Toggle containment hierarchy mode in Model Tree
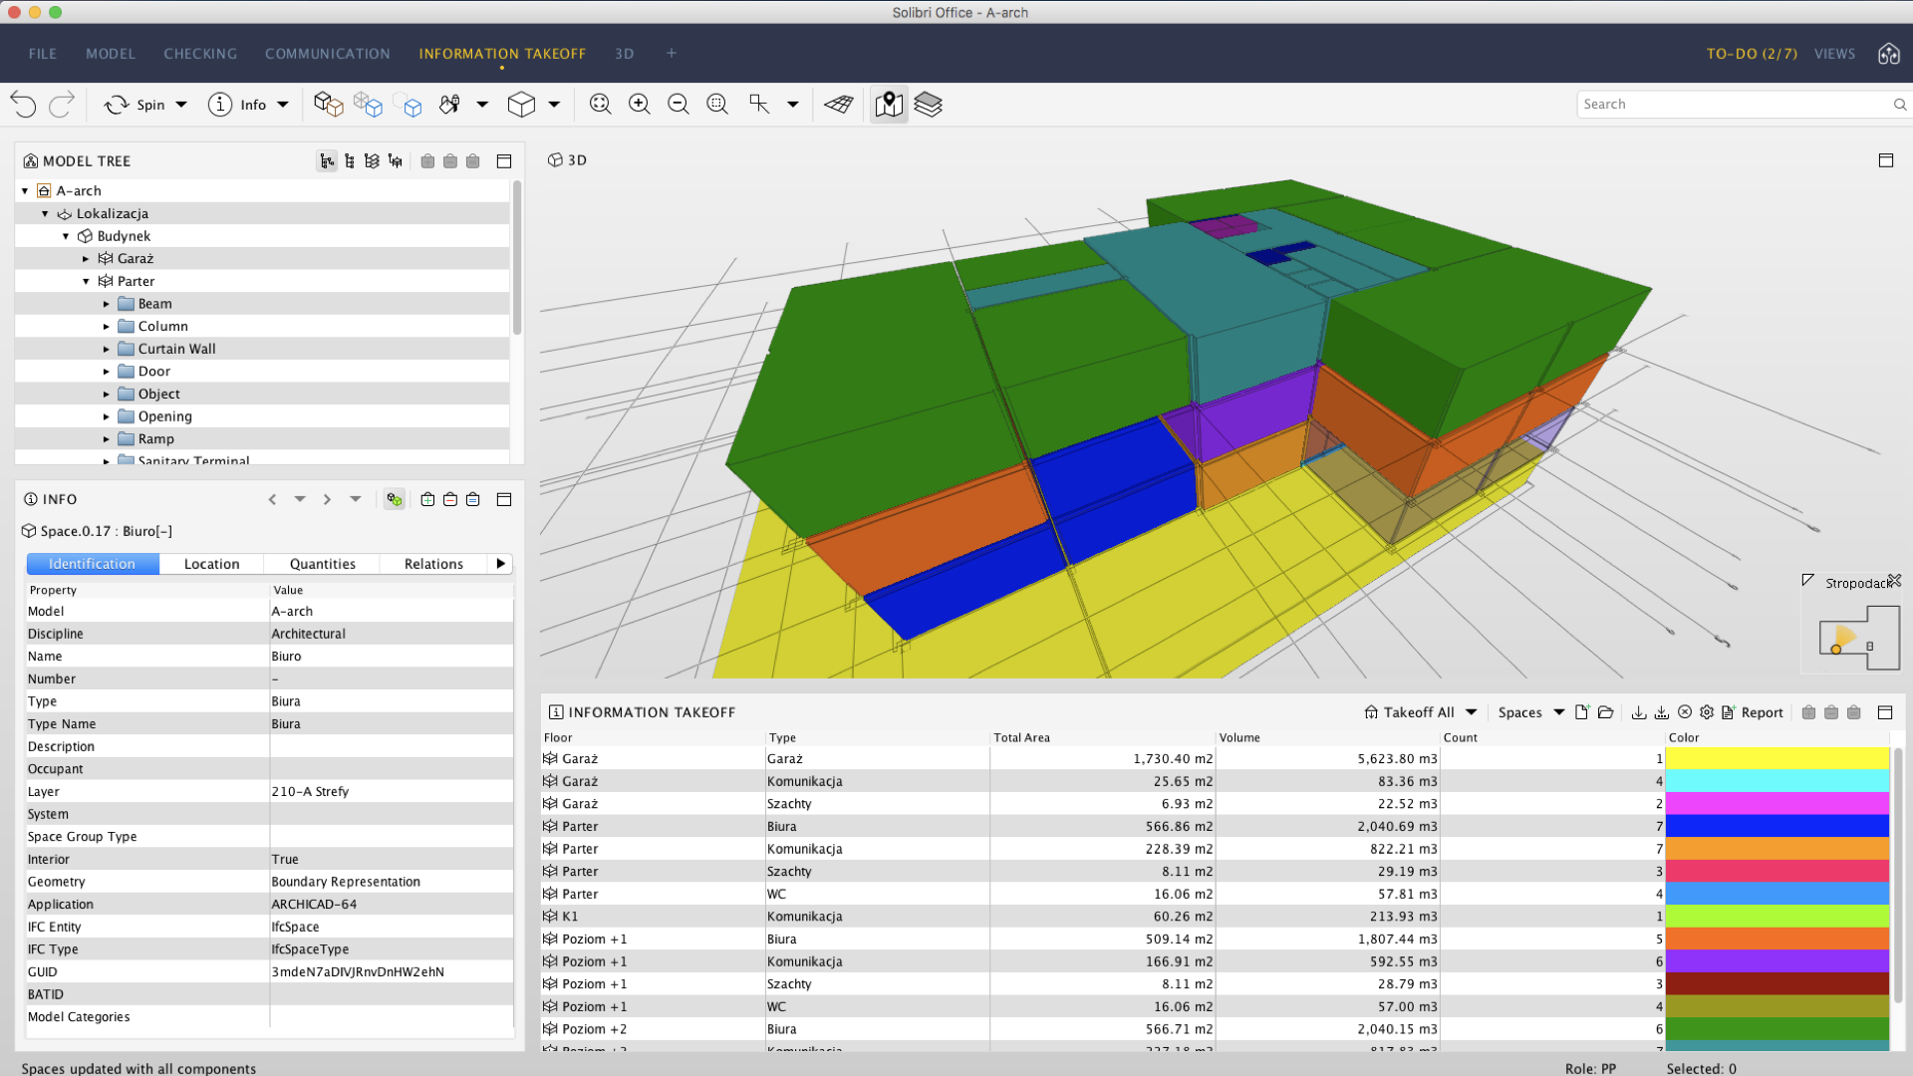Image resolution: width=1913 pixels, height=1076 pixels. pyautogui.click(x=327, y=161)
